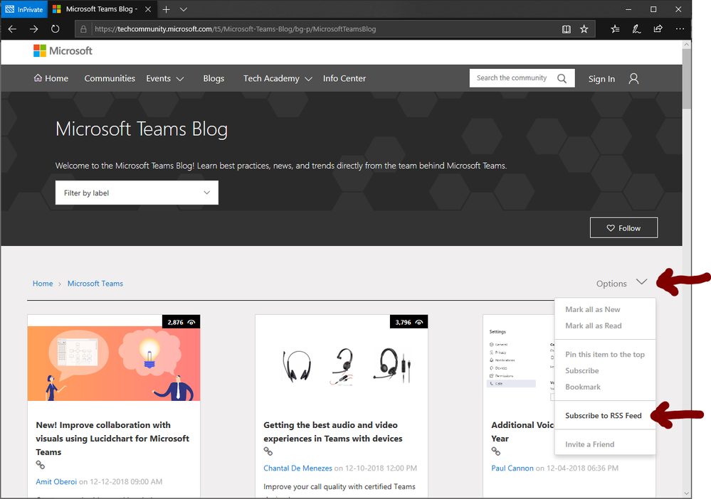
Task: Select Subscribe to RSS Feed
Action: [x=603, y=416]
